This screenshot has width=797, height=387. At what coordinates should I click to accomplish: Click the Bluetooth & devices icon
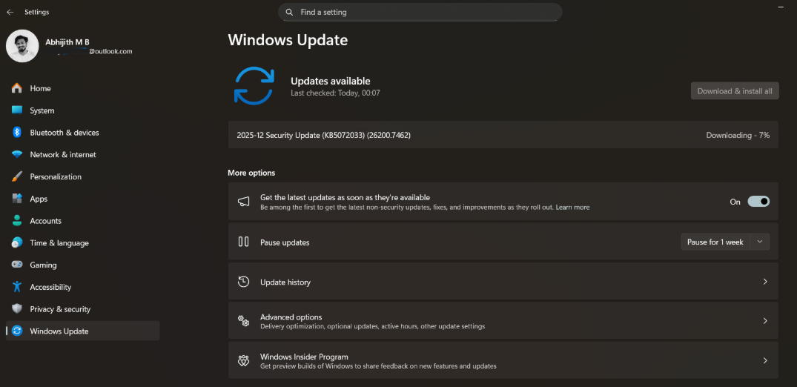click(x=16, y=133)
